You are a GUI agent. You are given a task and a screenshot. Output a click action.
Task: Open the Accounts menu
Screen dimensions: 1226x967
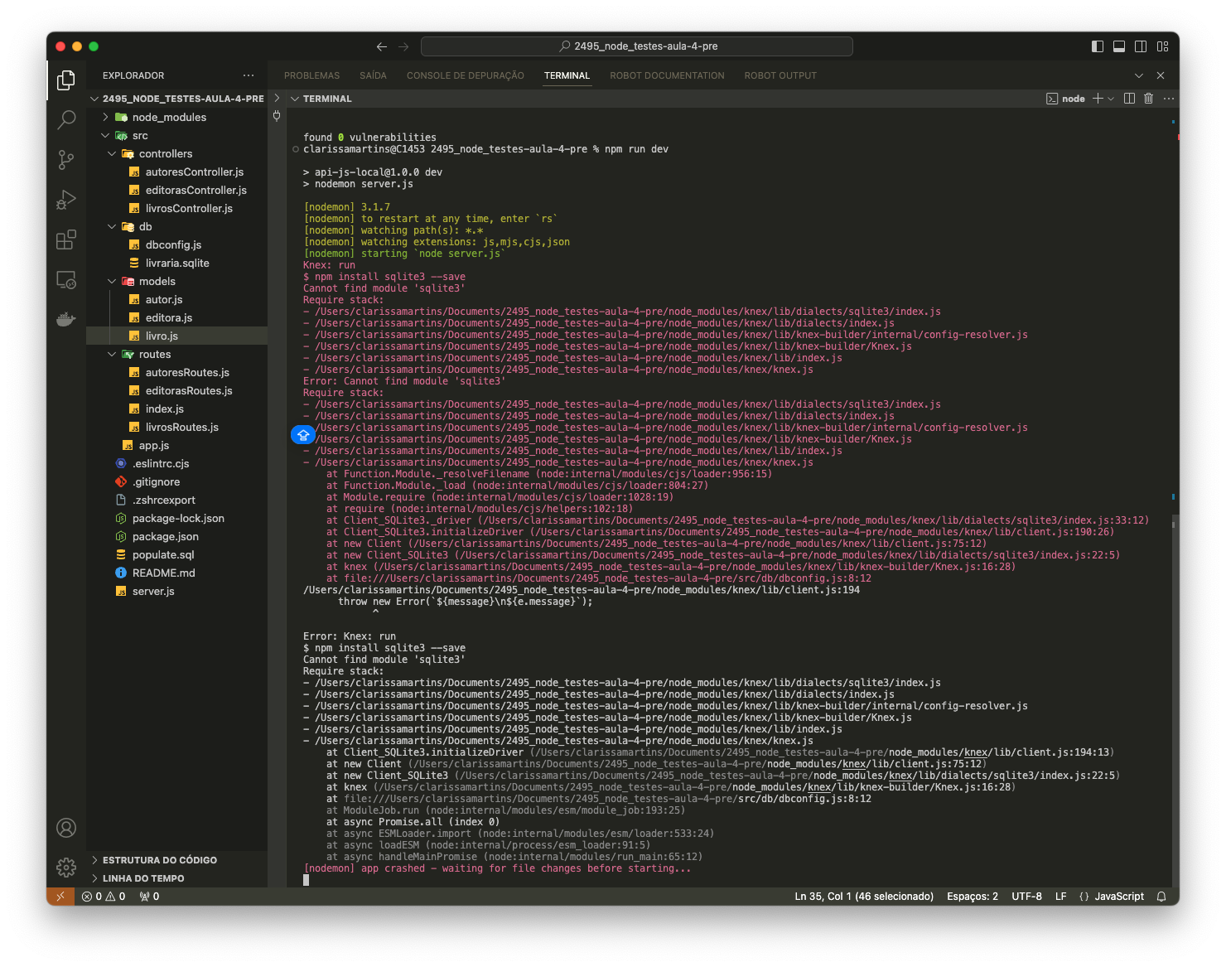(x=66, y=828)
